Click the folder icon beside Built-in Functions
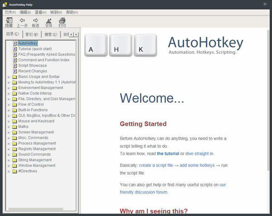 point(15,110)
